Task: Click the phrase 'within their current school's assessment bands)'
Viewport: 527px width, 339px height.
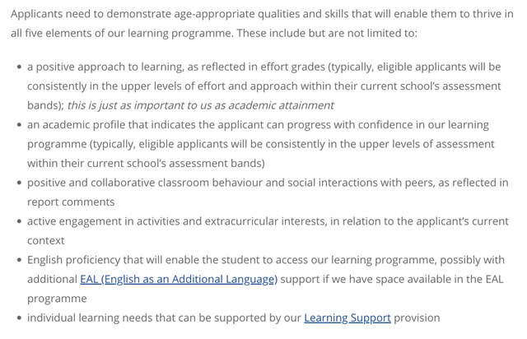Action: tap(146, 163)
